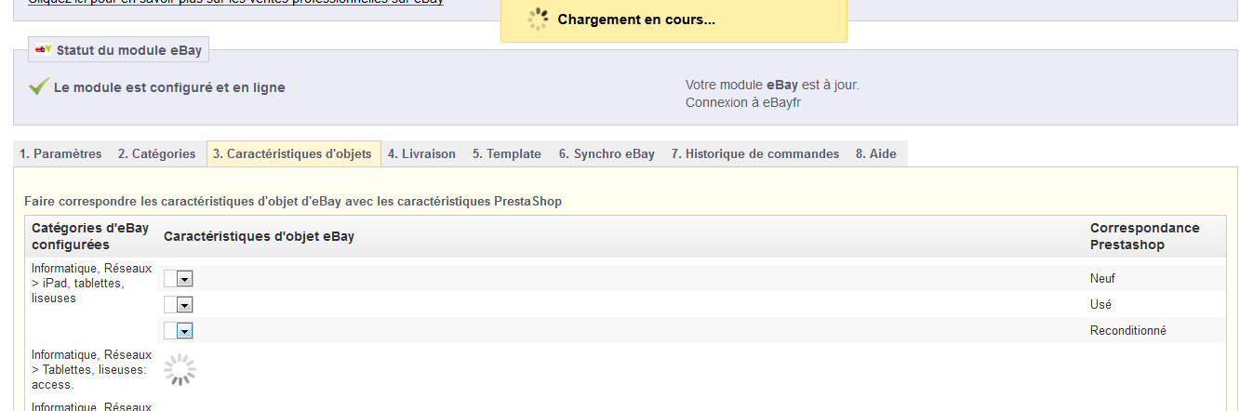Click 'Caractéristiques d'objet eBay' column header
1240x411 pixels.
coord(259,236)
